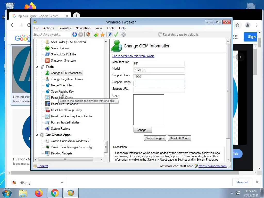Open settings gear icon in Winaero toolbar

click(x=123, y=35)
